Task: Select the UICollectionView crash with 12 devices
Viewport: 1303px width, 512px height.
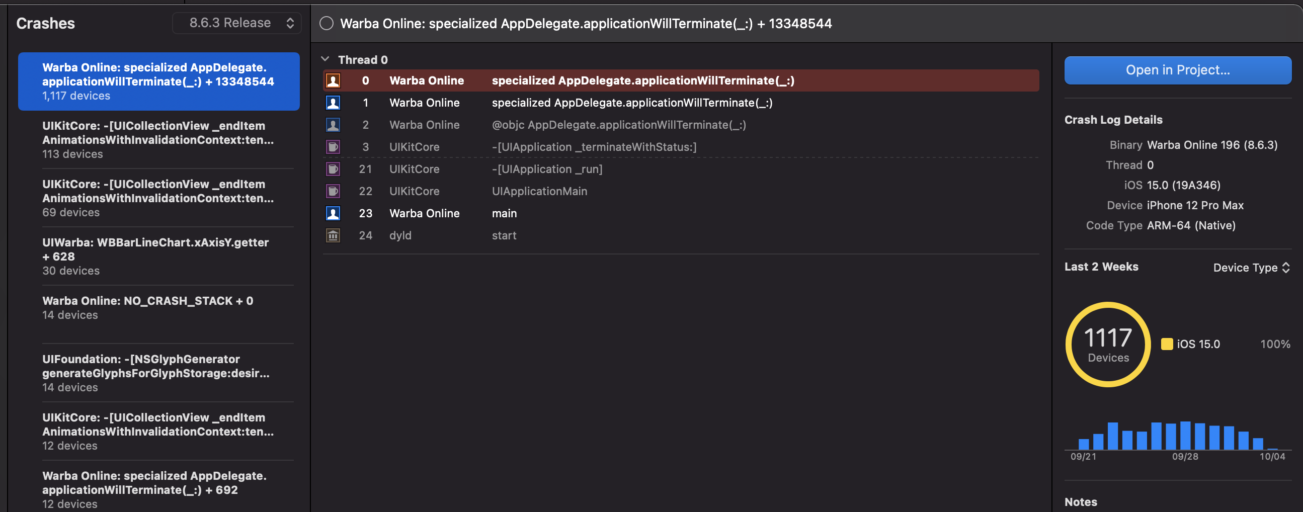Action: click(x=159, y=432)
